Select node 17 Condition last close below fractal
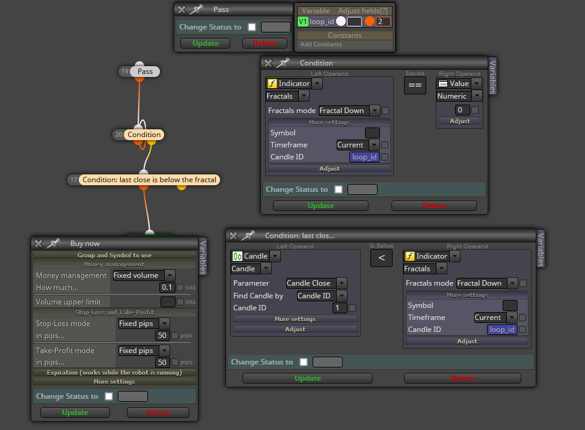 [x=149, y=180]
